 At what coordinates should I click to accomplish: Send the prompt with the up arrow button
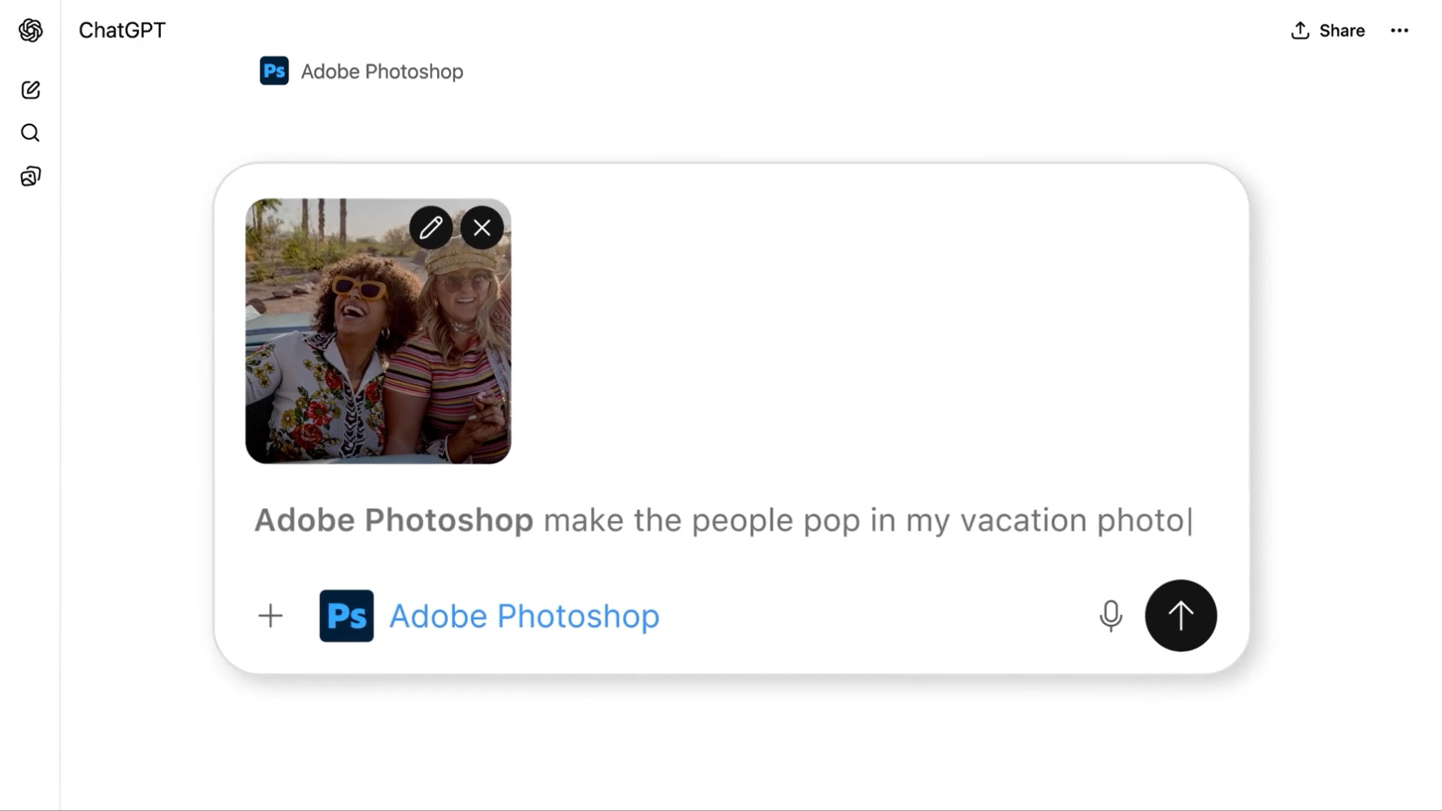pos(1180,615)
